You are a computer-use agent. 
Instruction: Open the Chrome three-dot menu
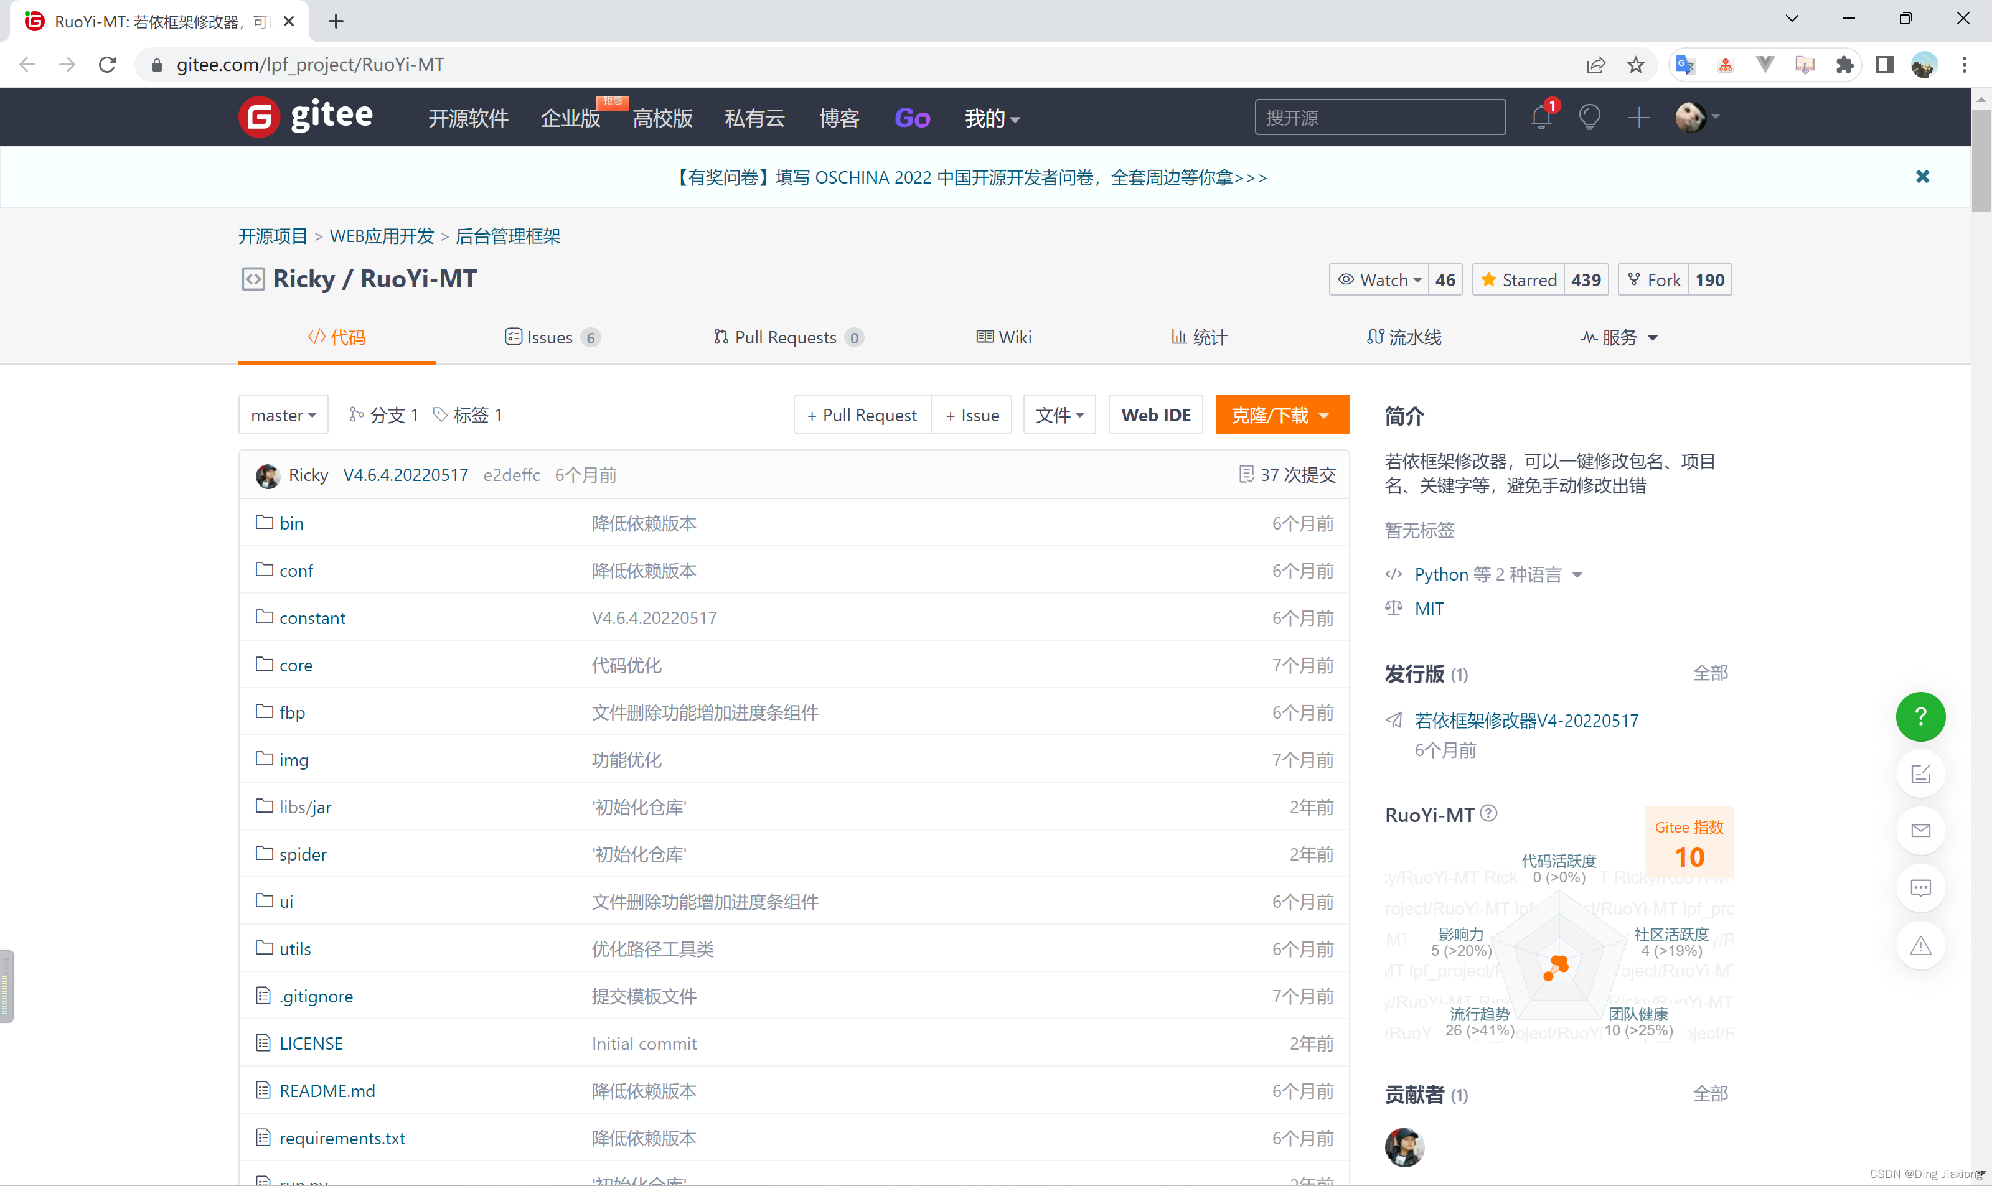coord(1964,65)
